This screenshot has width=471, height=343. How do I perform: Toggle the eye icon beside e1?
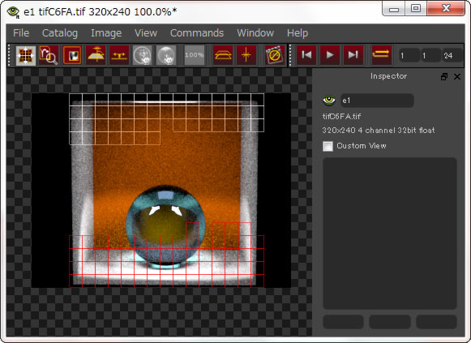pos(329,100)
